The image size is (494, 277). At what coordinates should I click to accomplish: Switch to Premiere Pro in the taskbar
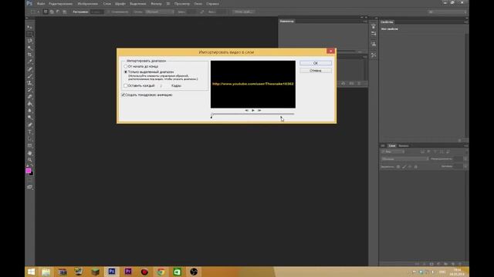(x=128, y=272)
